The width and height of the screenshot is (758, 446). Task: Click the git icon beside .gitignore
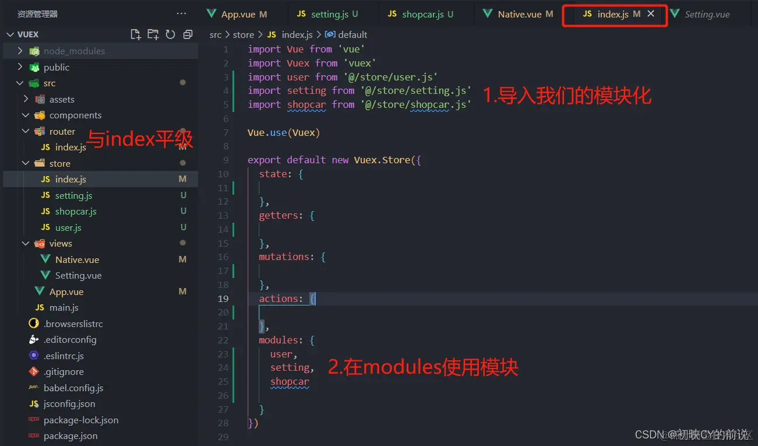coord(34,371)
